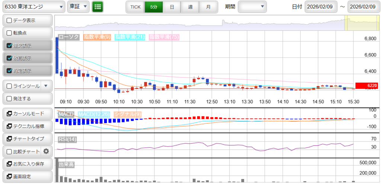Open chart type (チャートタイプ) selector

27,139
